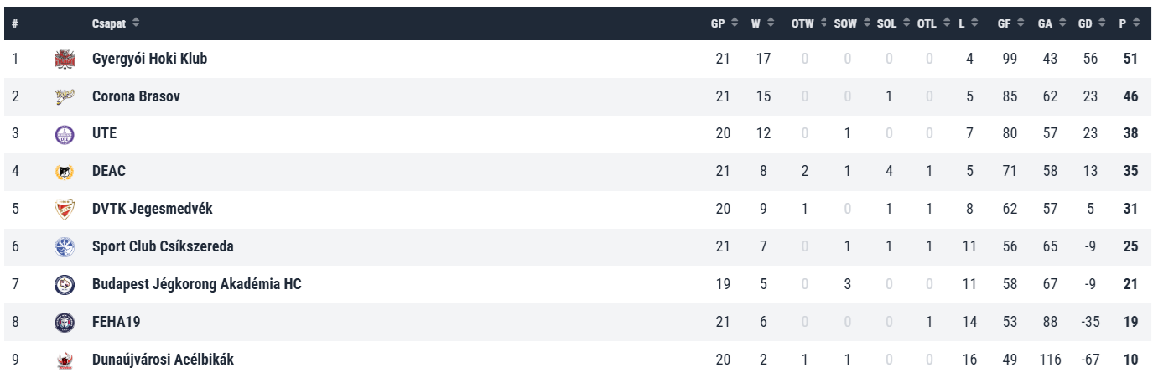This screenshot has height=378, width=1153.
Task: Click the DEAC team logo
Action: [x=65, y=172]
